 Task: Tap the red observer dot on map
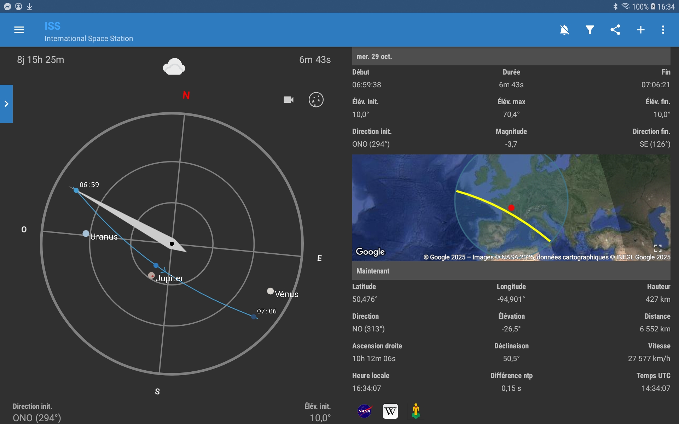pyautogui.click(x=511, y=208)
